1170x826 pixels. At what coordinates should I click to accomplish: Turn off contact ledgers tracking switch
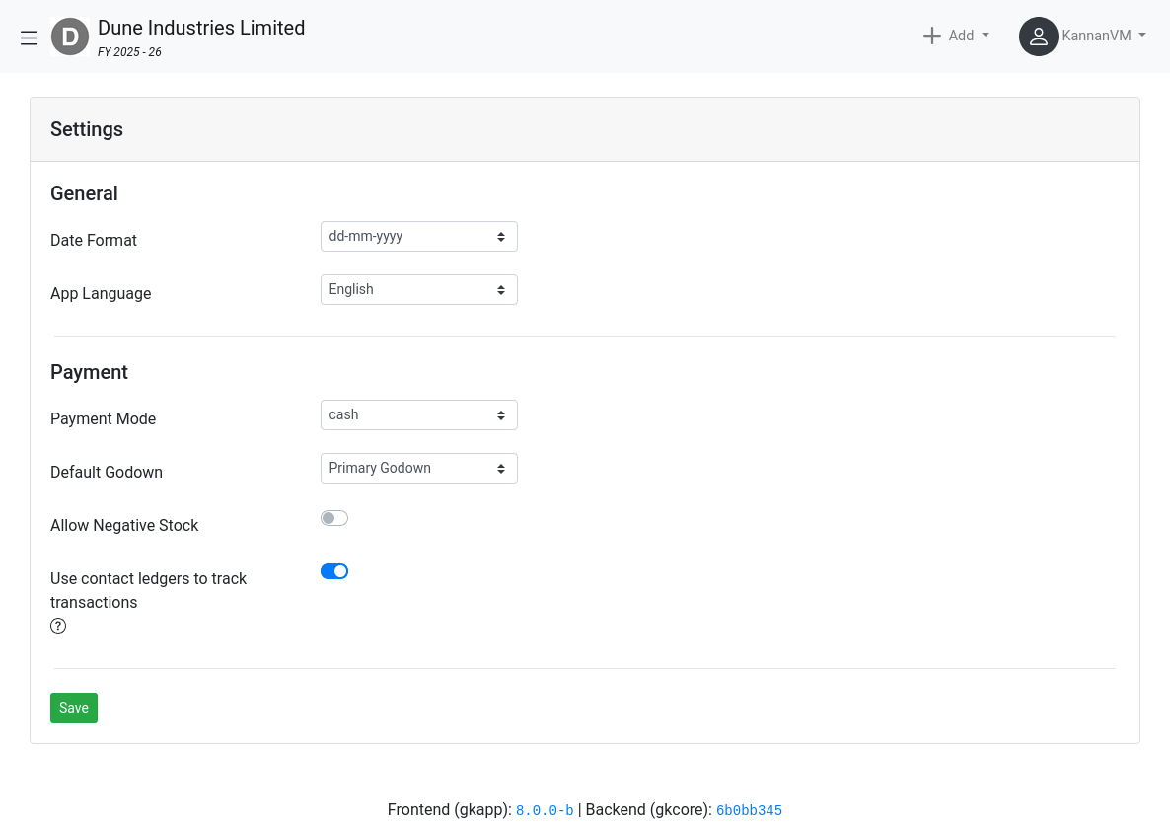point(334,571)
